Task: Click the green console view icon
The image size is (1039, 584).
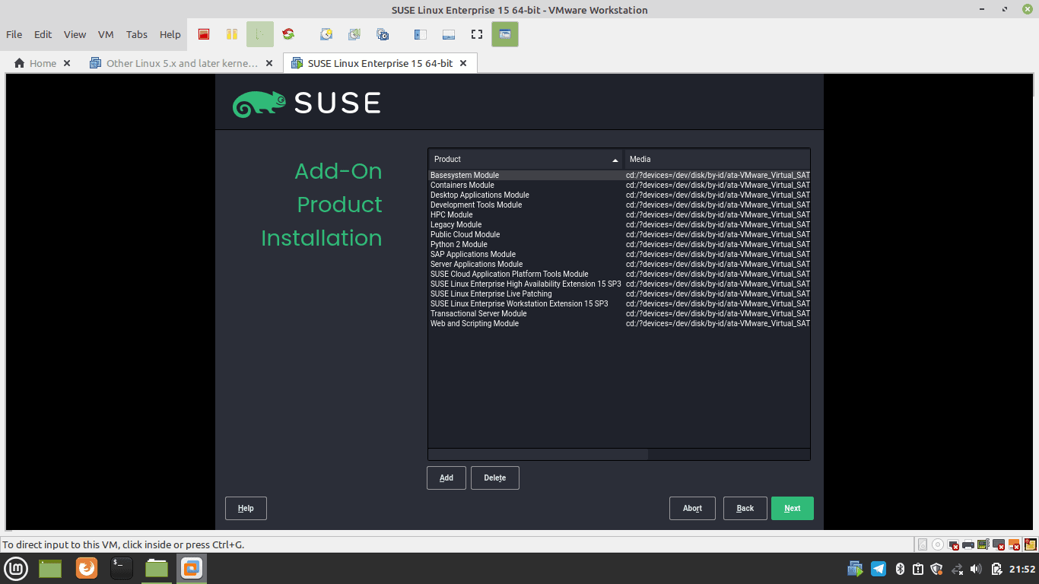Action: coord(505,34)
